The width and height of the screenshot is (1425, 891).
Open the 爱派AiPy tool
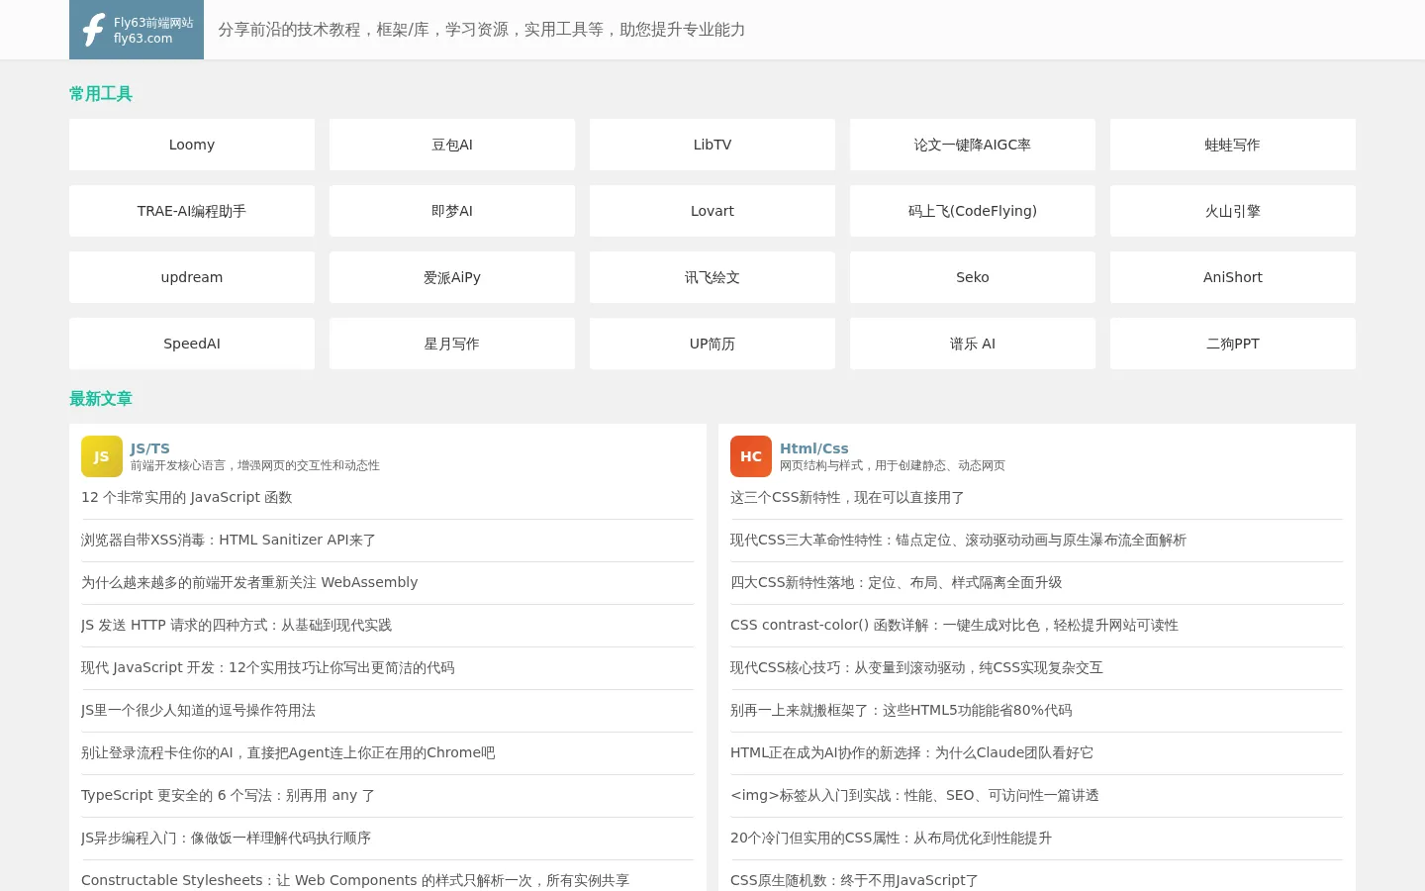[452, 277]
